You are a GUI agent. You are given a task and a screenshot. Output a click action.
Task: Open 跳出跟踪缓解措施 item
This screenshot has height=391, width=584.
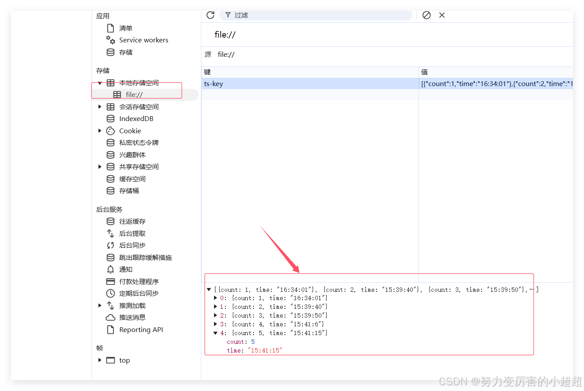145,258
